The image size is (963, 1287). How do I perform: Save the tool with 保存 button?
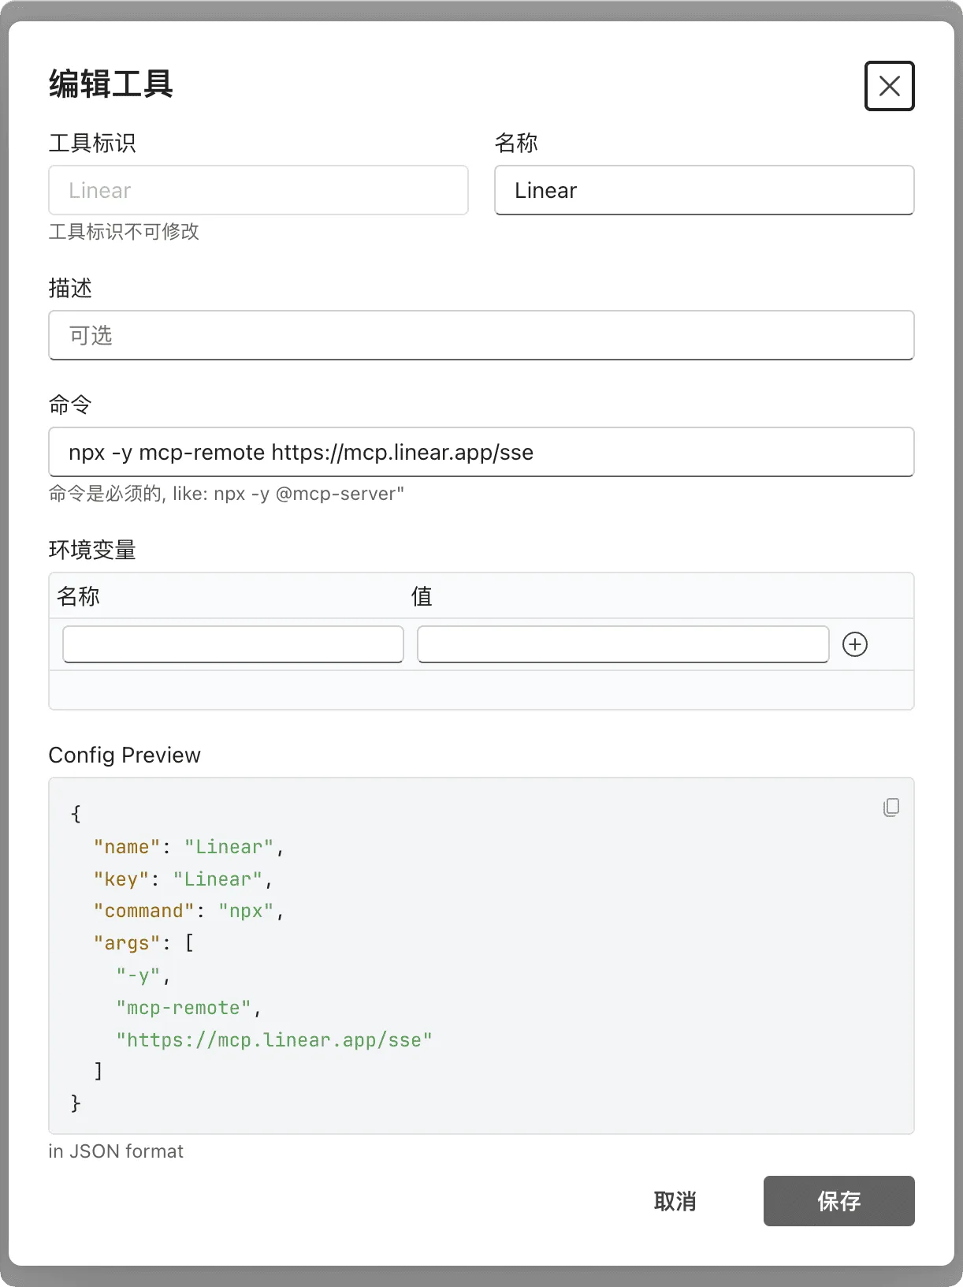click(838, 1201)
